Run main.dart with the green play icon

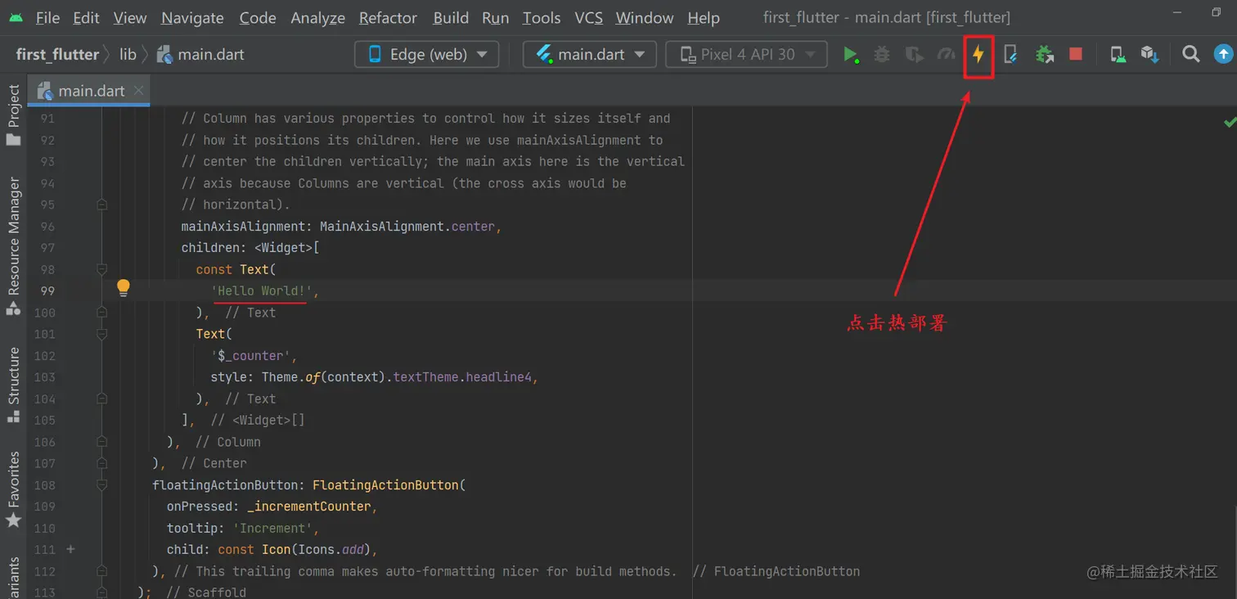(851, 55)
